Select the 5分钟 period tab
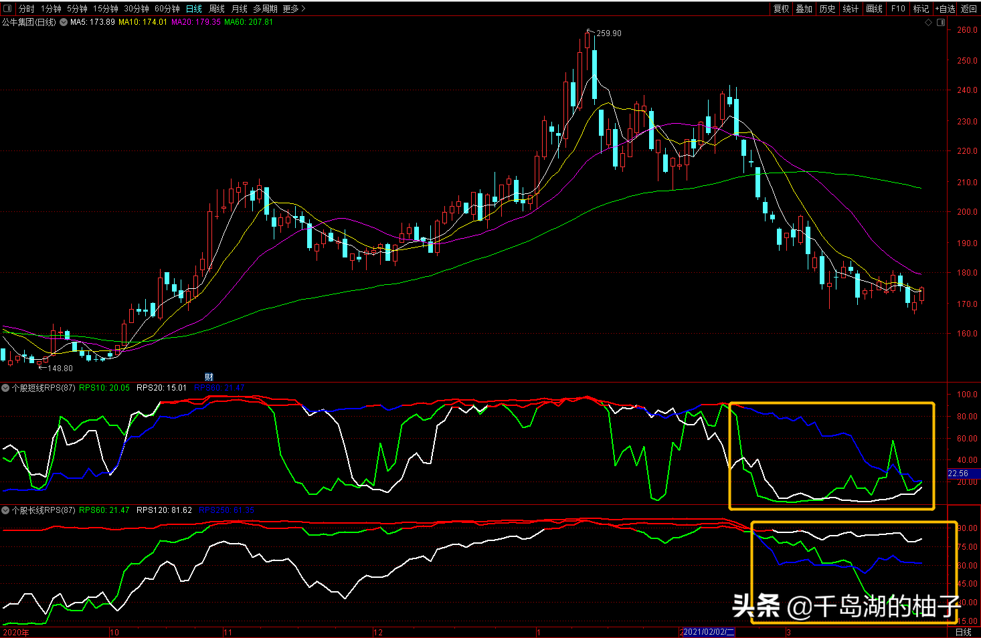Screen dimensions: 981x638 [x=77, y=9]
